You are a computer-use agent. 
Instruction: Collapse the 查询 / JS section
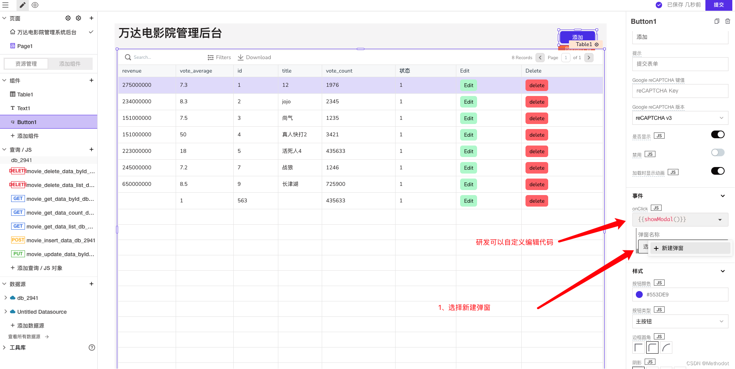click(x=4, y=149)
